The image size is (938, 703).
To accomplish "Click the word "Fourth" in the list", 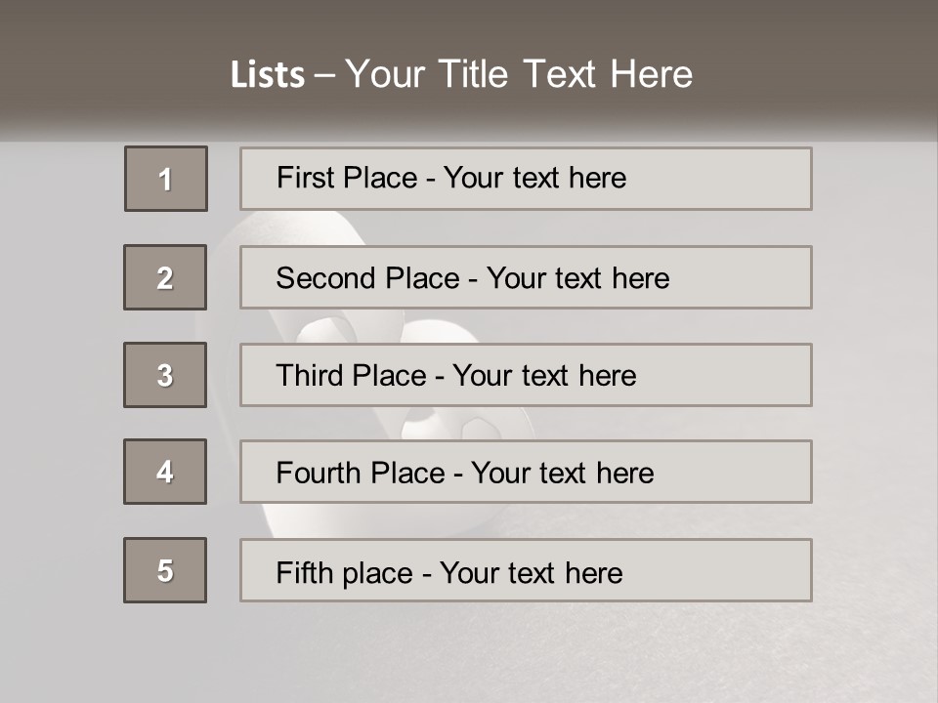I will pyautogui.click(x=312, y=474).
